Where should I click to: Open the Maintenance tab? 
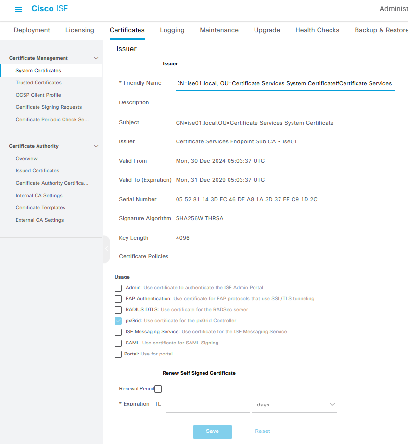[x=219, y=30]
